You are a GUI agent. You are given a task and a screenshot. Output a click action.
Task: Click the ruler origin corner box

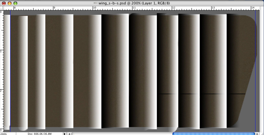[x=2, y=8]
